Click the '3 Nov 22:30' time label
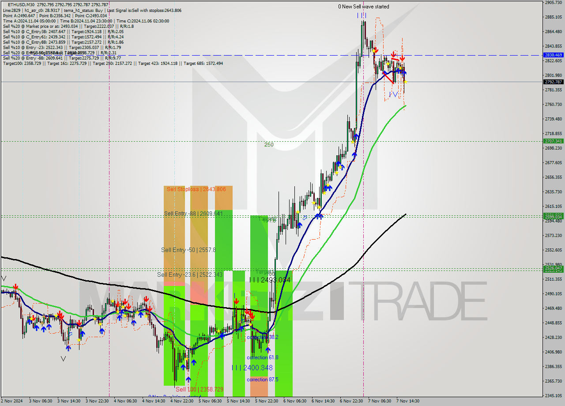The height and width of the screenshot is (406, 565). [98, 401]
